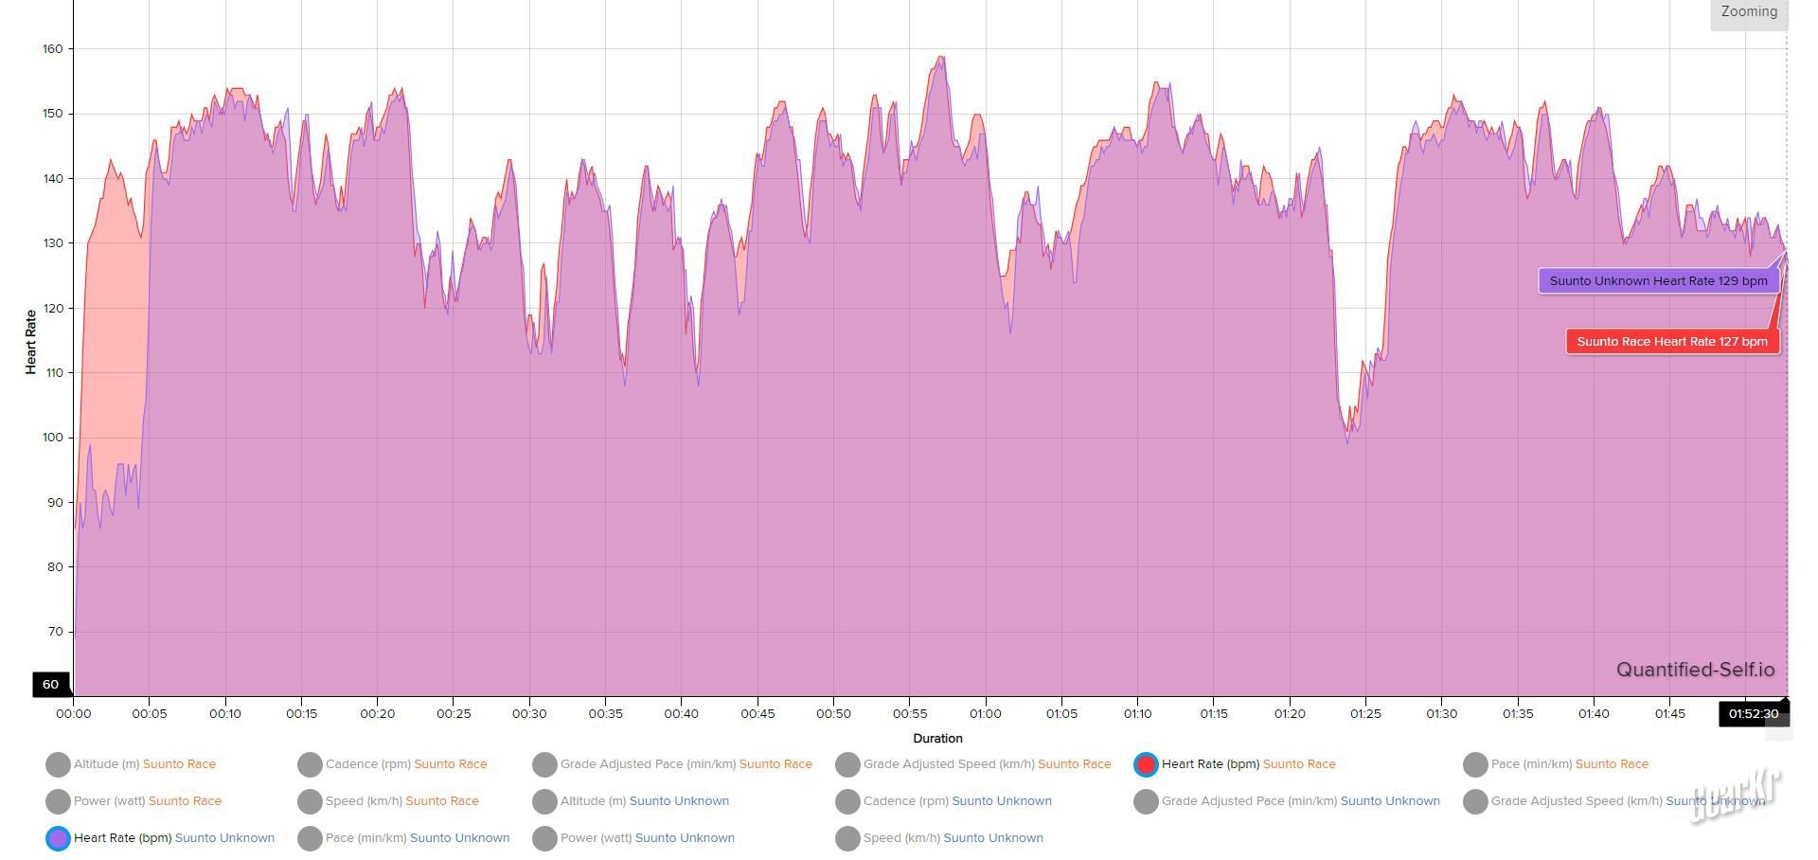Toggle Cadence (rpm) Suunto Race series marker
Screen dimensions: 1818x860
310,764
